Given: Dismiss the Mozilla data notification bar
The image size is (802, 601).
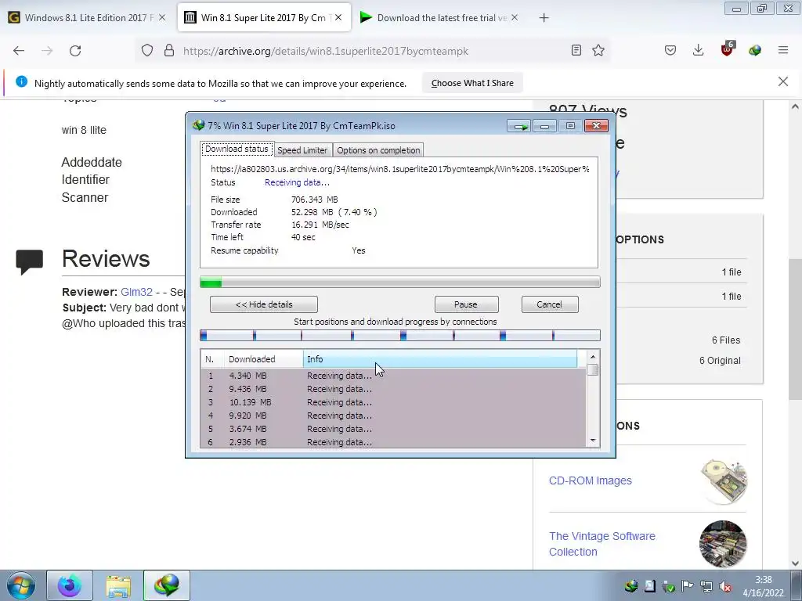Looking at the screenshot, I should click(783, 81).
